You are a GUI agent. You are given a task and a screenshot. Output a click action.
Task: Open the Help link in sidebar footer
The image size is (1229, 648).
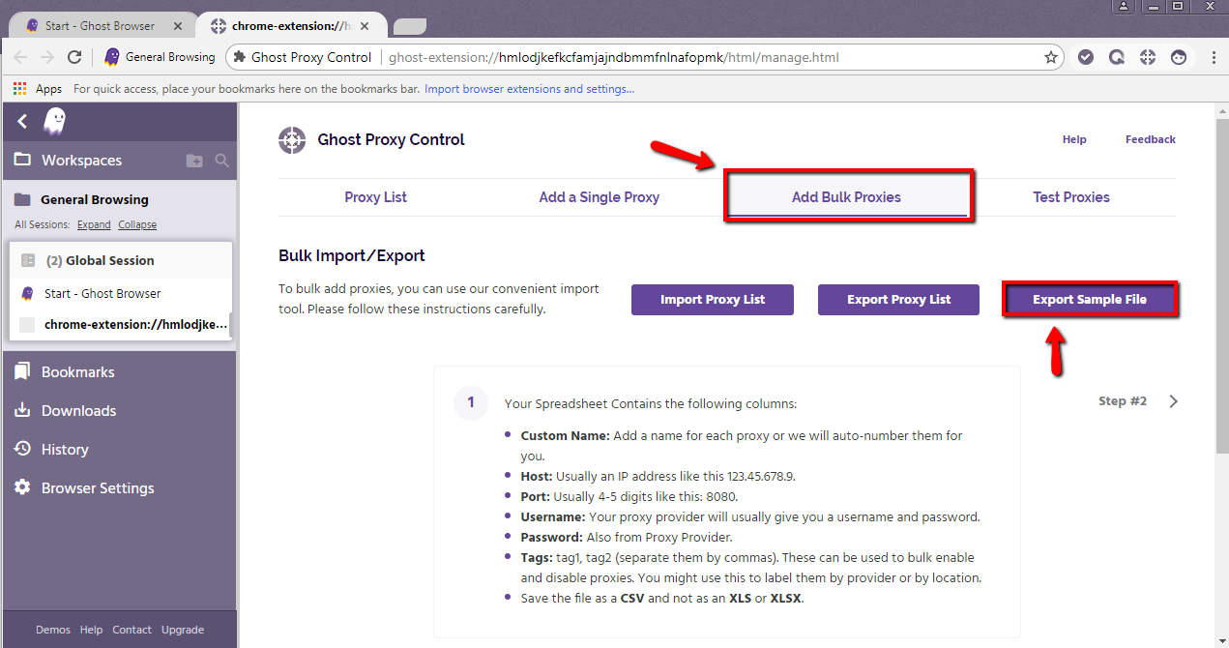click(x=91, y=631)
